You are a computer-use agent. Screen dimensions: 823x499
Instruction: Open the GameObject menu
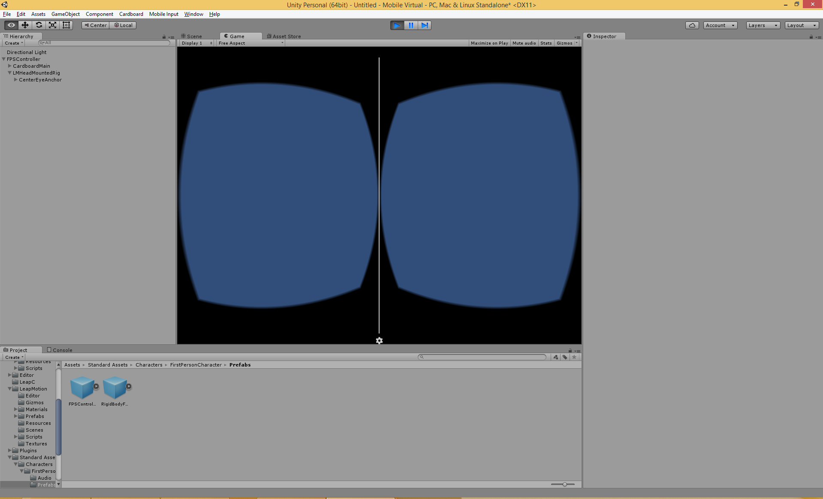click(x=66, y=14)
